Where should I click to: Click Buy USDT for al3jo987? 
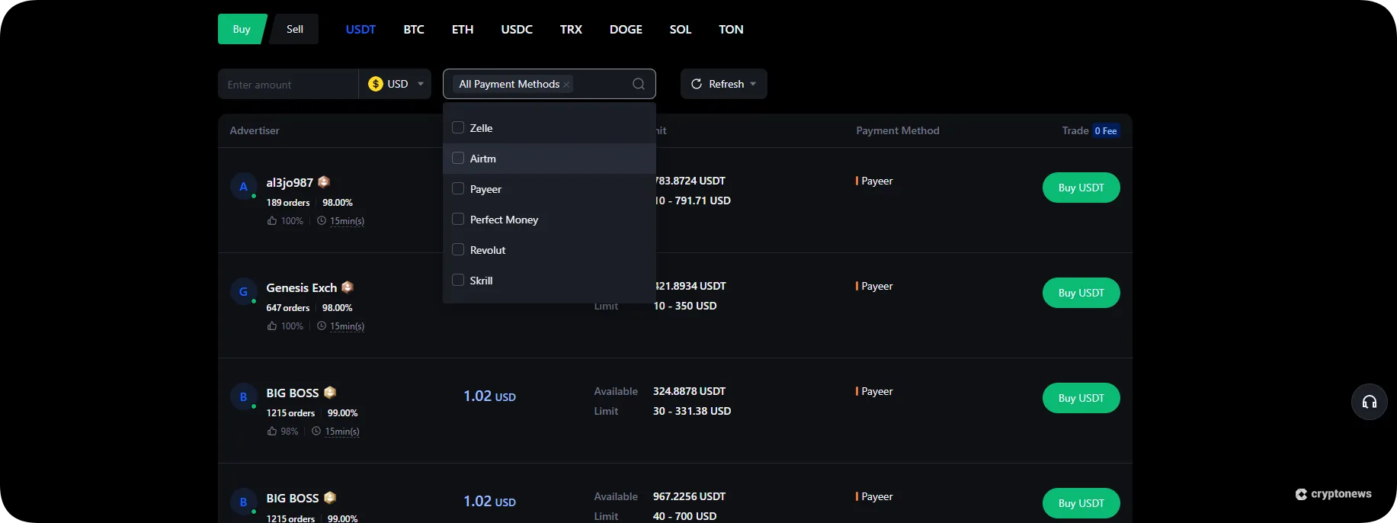tap(1081, 188)
